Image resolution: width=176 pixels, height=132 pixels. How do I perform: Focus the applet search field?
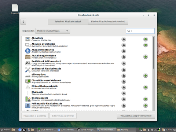pyautogui.click(x=140, y=31)
